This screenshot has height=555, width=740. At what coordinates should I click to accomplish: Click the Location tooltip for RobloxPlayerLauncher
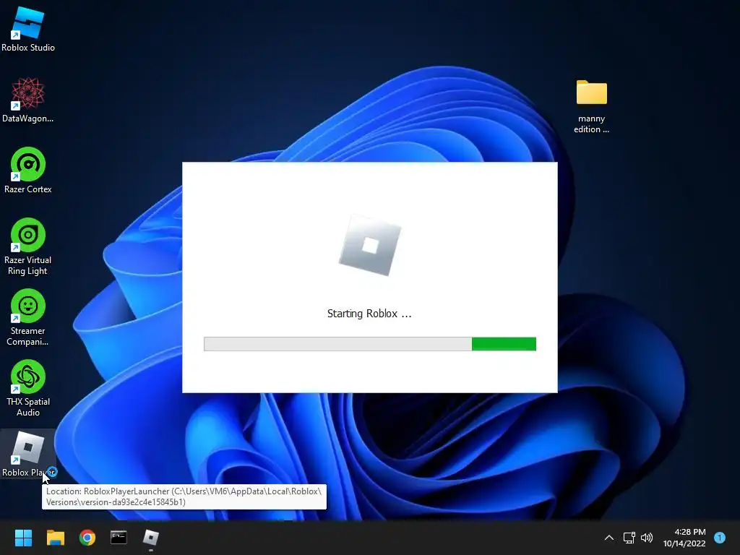tap(184, 496)
